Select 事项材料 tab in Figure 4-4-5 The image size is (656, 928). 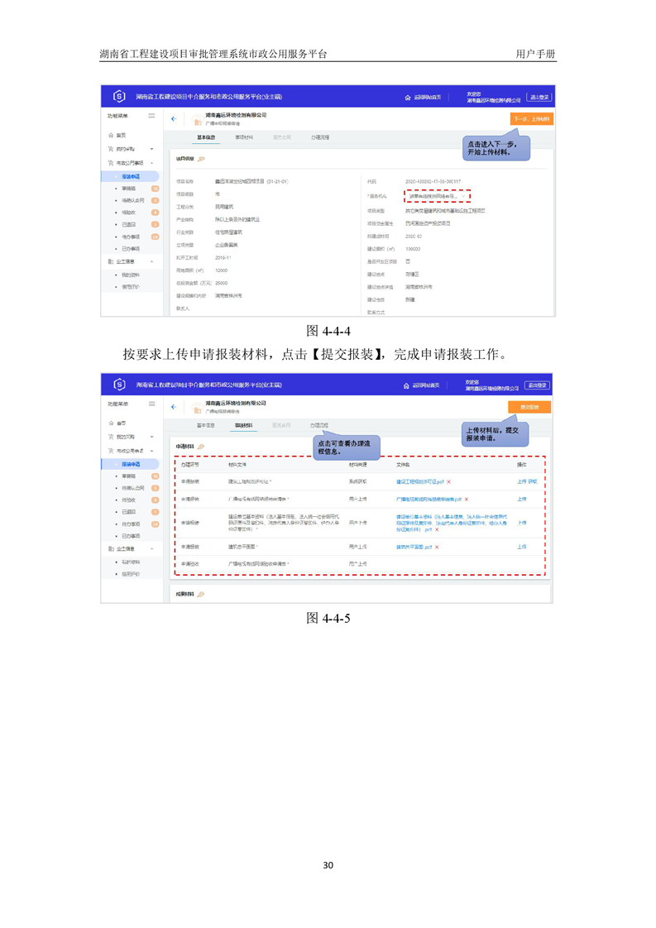(243, 425)
